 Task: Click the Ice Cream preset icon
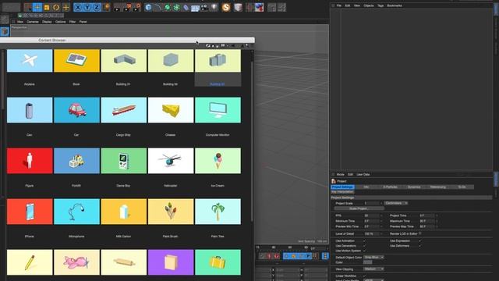tap(218, 161)
